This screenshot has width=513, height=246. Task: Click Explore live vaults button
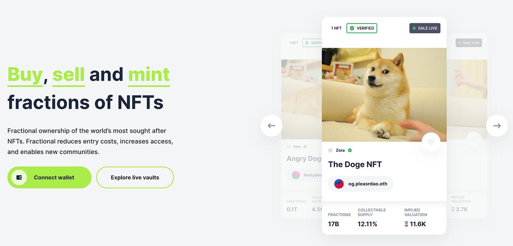[x=135, y=177]
